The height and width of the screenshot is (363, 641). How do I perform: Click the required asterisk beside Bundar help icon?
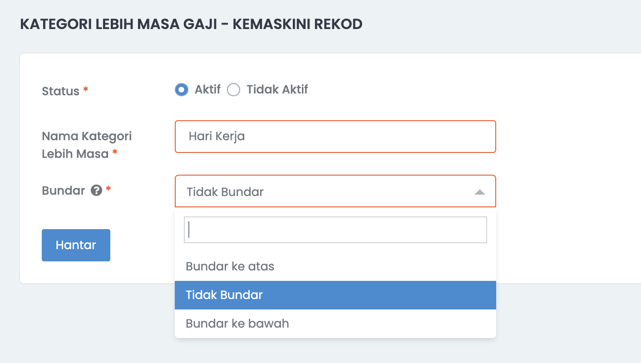click(108, 189)
